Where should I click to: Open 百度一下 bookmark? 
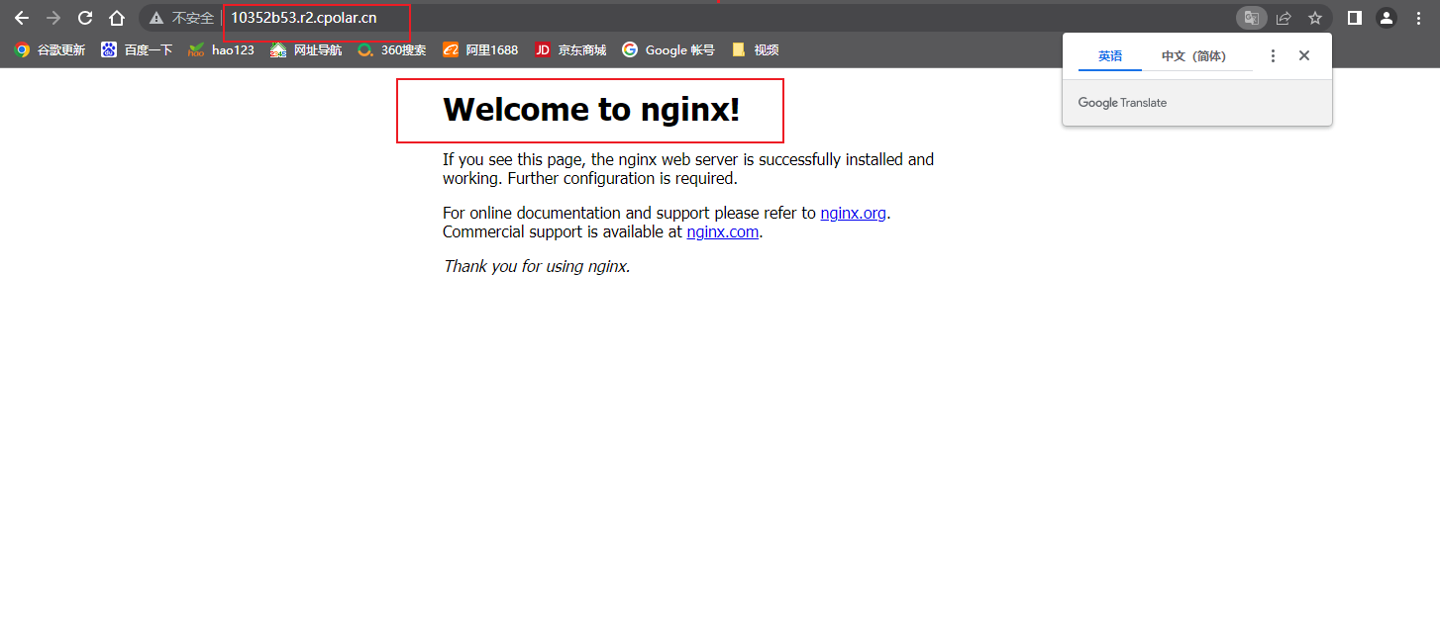[x=137, y=49]
